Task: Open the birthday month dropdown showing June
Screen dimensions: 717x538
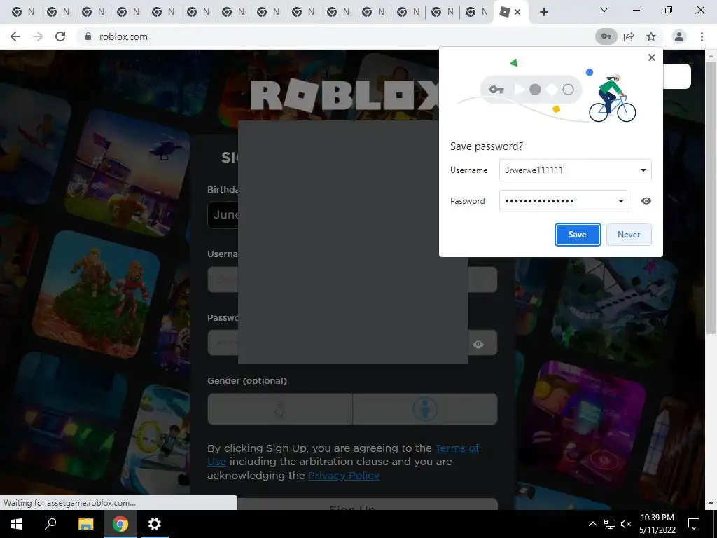Action: 223,214
